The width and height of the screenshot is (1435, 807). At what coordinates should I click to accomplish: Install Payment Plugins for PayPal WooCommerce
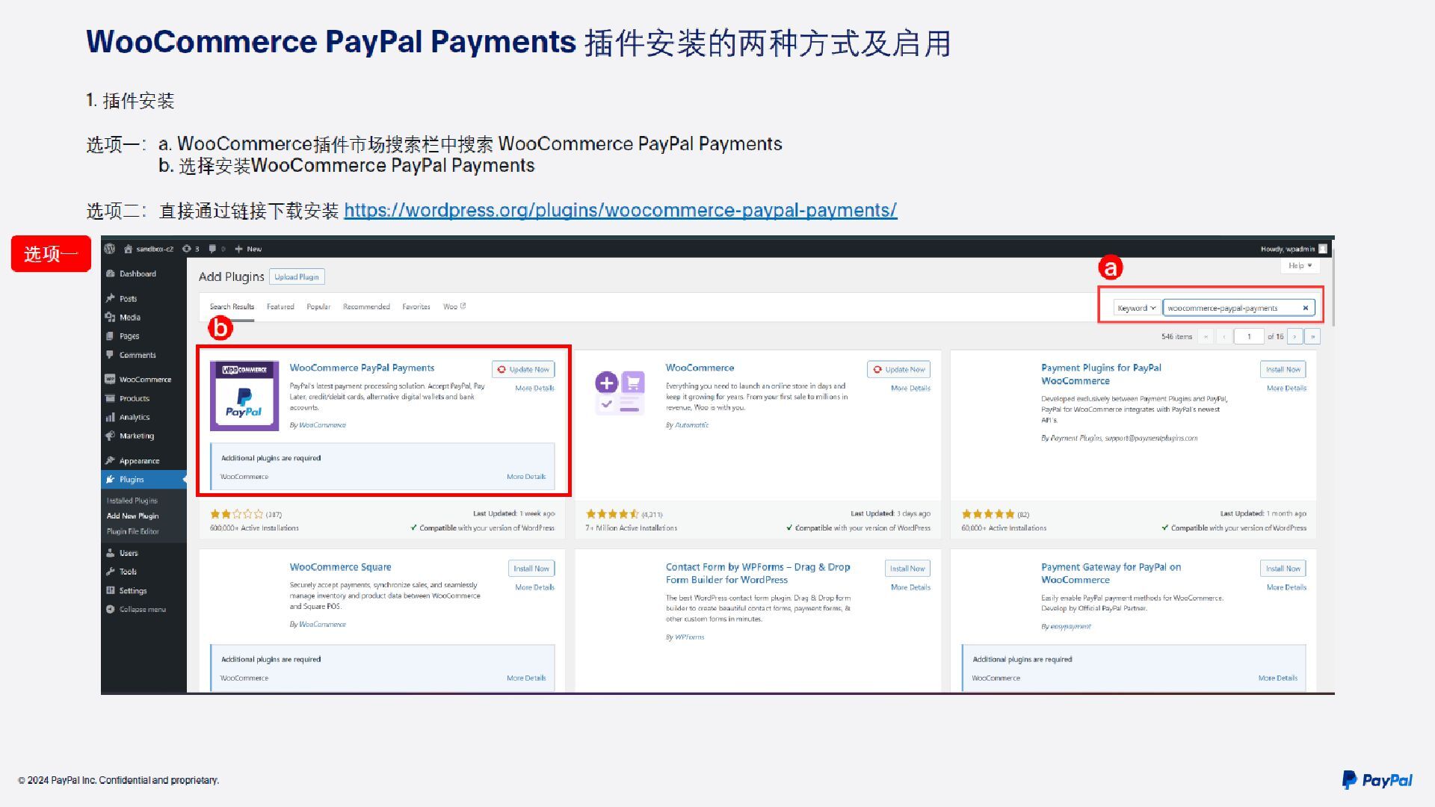[1283, 369]
